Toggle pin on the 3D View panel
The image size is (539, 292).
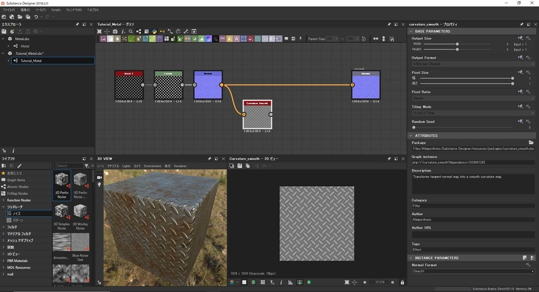coord(209,158)
